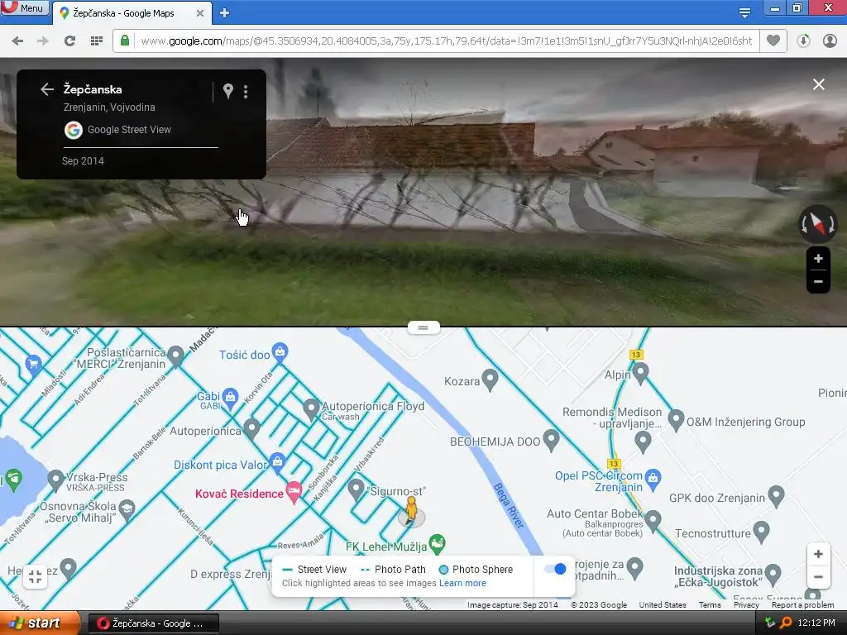Open the tab menu icon in title bar

pyautogui.click(x=745, y=12)
